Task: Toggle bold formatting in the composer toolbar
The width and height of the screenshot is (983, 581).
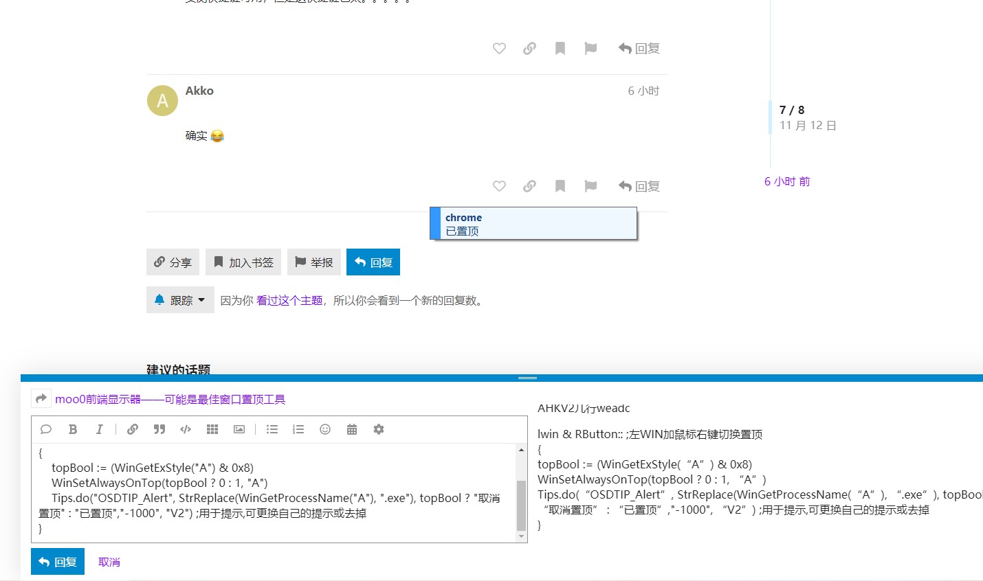Action: pos(73,429)
